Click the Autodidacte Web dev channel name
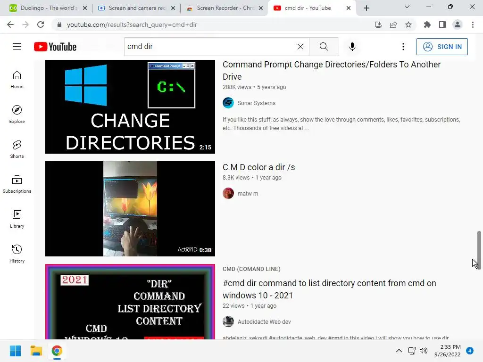The image size is (483, 362). click(x=264, y=321)
